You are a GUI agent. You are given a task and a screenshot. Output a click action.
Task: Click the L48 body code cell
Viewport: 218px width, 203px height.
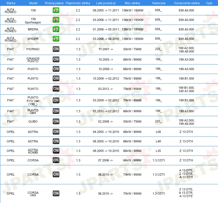click(x=158, y=141)
